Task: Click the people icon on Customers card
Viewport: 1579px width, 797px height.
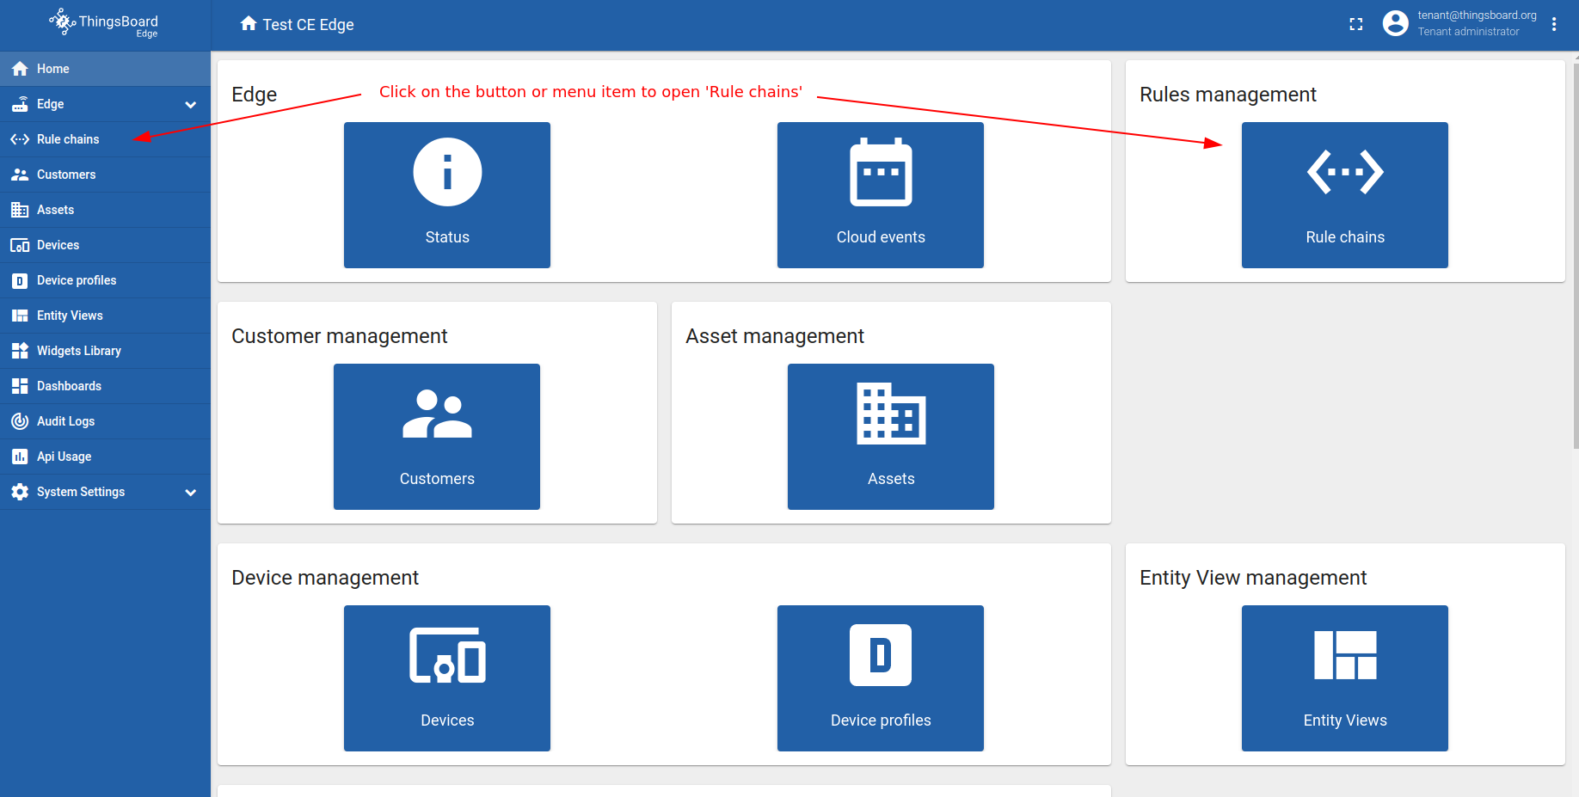Action: [x=437, y=414]
